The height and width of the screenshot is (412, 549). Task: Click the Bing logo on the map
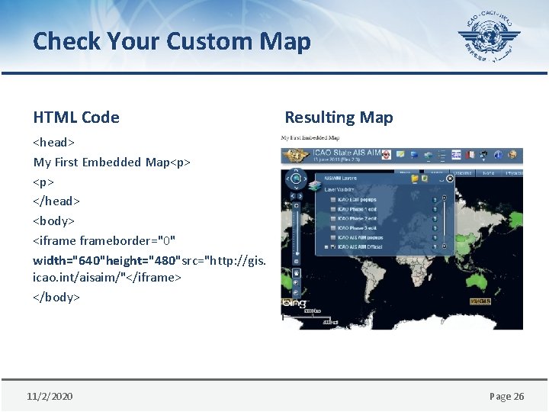click(x=294, y=303)
